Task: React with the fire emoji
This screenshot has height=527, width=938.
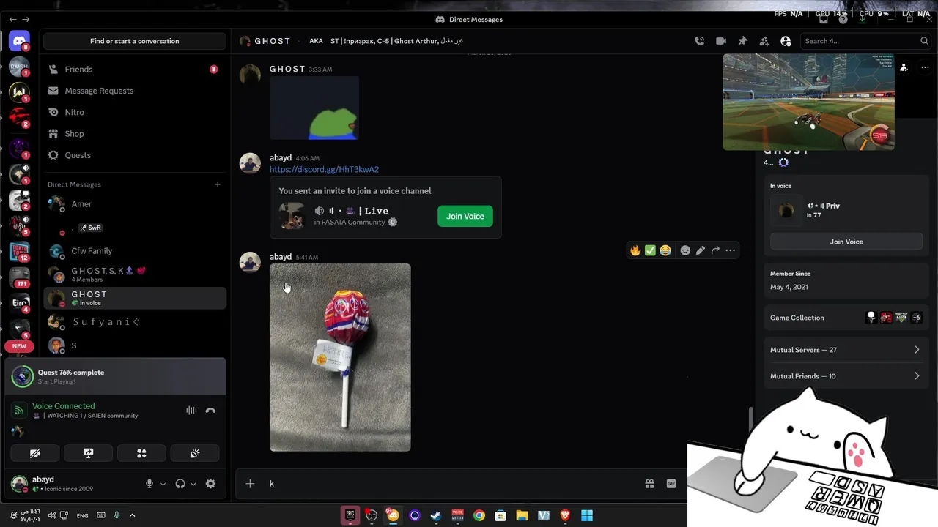Action: (635, 250)
